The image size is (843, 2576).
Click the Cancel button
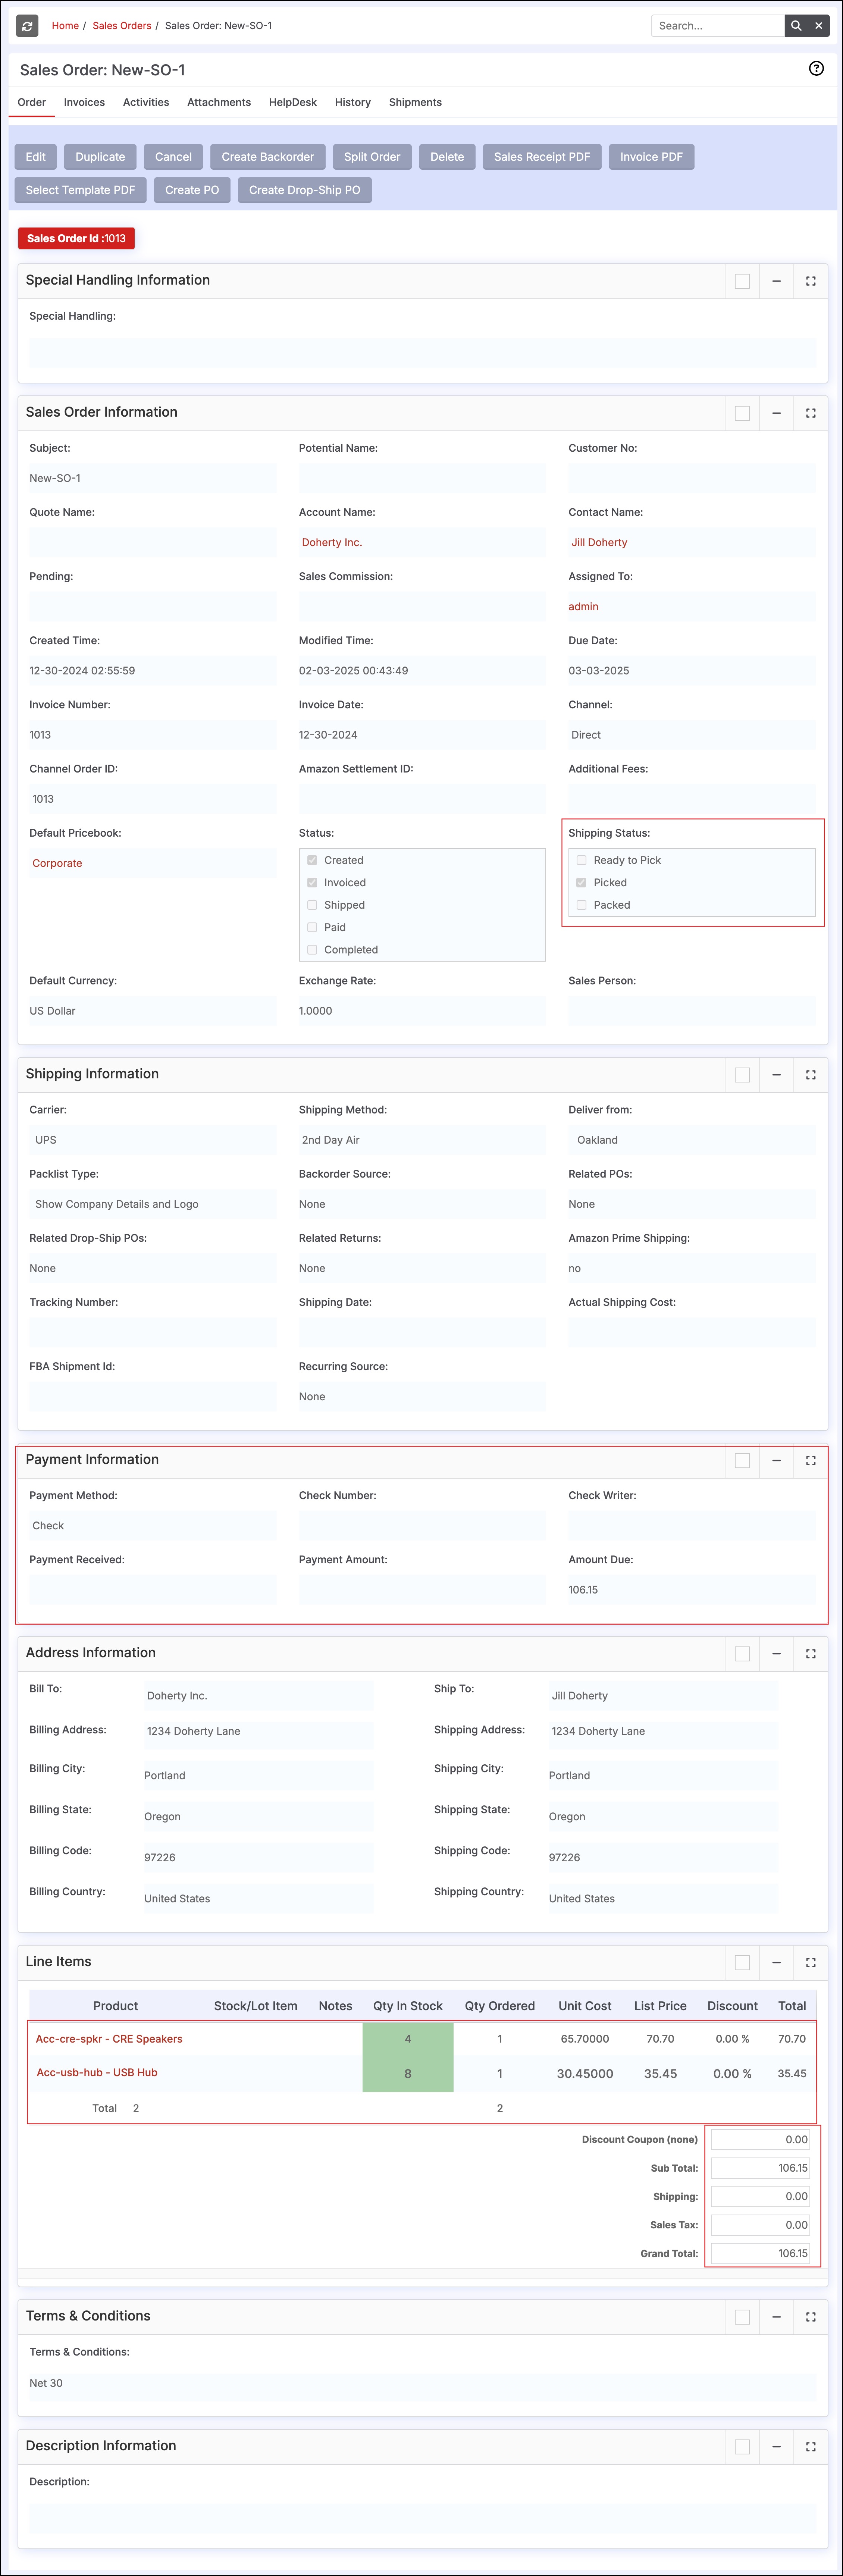tap(173, 157)
